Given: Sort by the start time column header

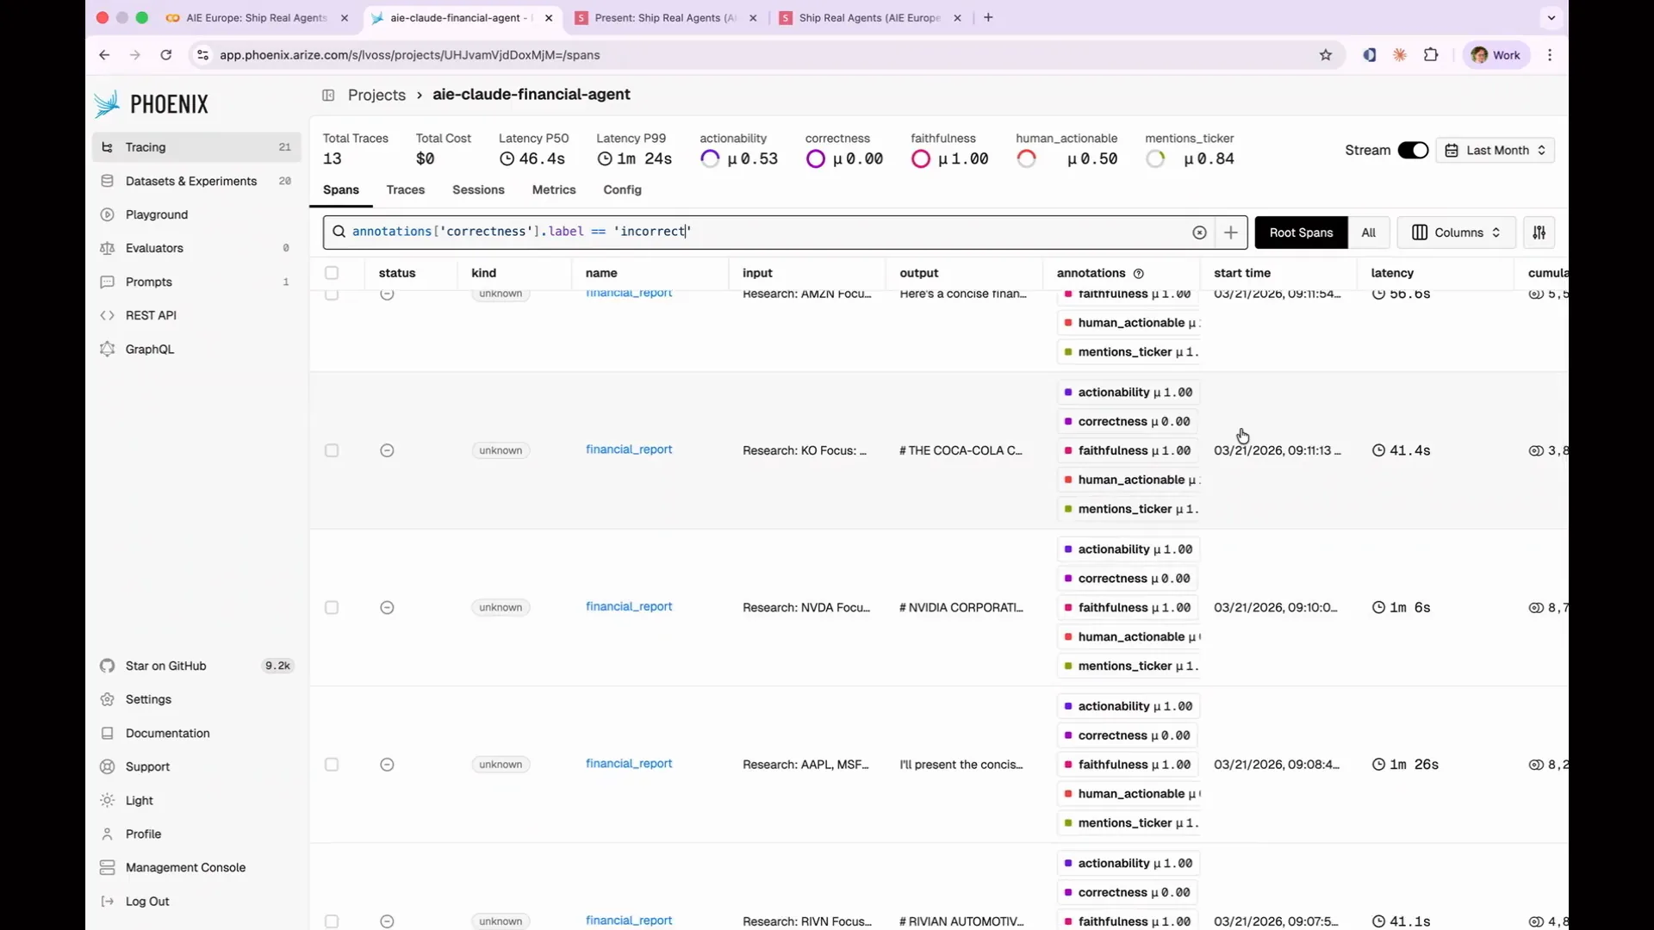Looking at the screenshot, I should 1242,273.
